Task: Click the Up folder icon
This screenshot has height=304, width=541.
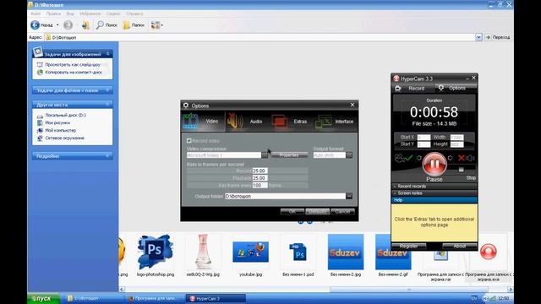Action: [85, 24]
